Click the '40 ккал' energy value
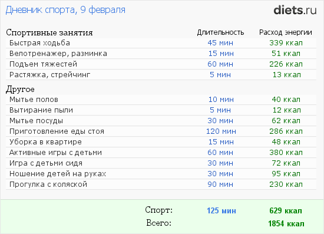324x234 pixels. pyautogui.click(x=286, y=100)
